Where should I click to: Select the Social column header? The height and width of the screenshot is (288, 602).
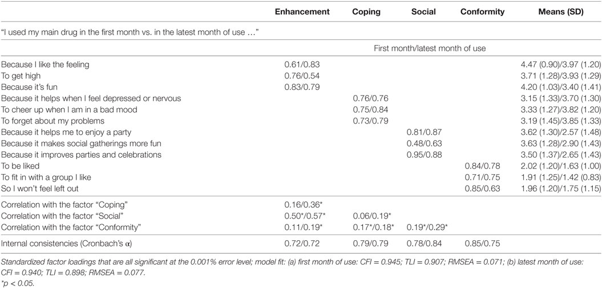tap(423, 12)
